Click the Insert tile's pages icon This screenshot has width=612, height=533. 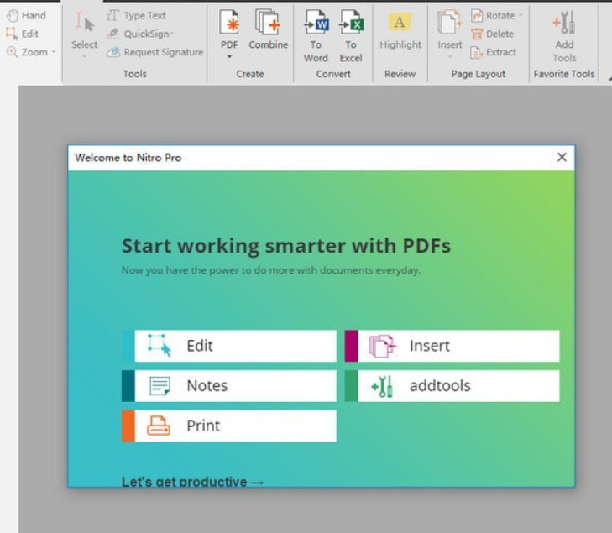click(x=383, y=346)
